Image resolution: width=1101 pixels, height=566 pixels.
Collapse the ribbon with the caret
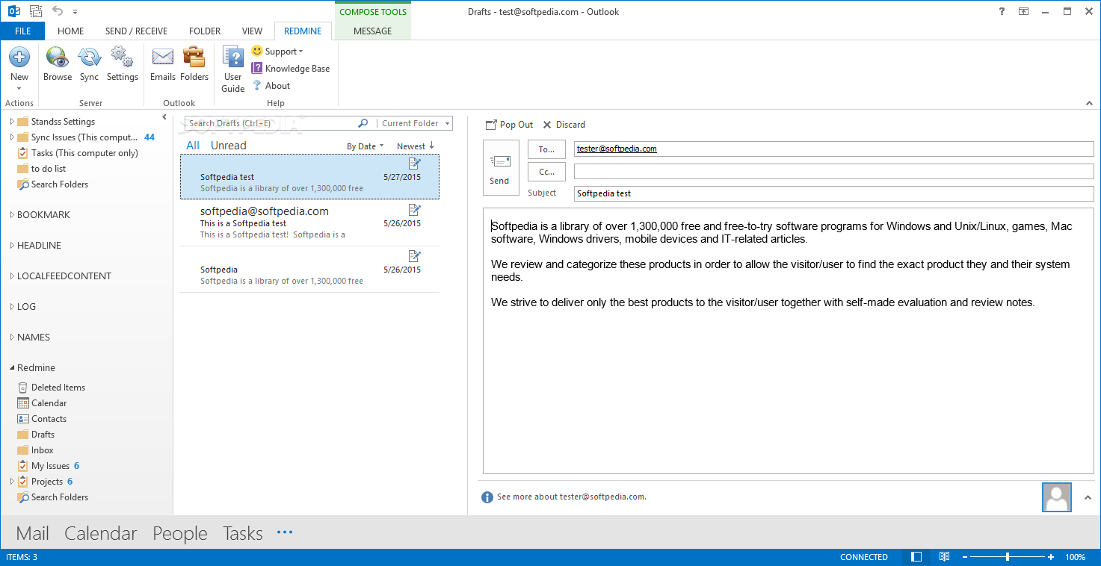coord(1088,103)
